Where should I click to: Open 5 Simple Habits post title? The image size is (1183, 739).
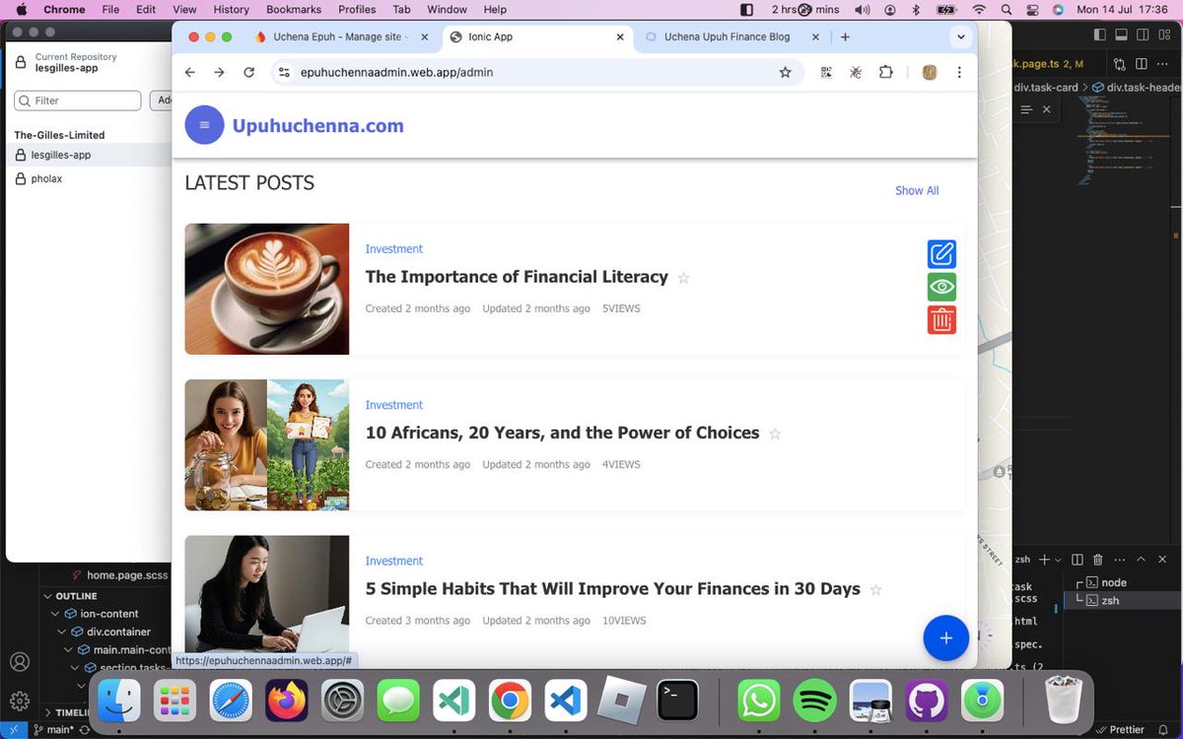(612, 588)
